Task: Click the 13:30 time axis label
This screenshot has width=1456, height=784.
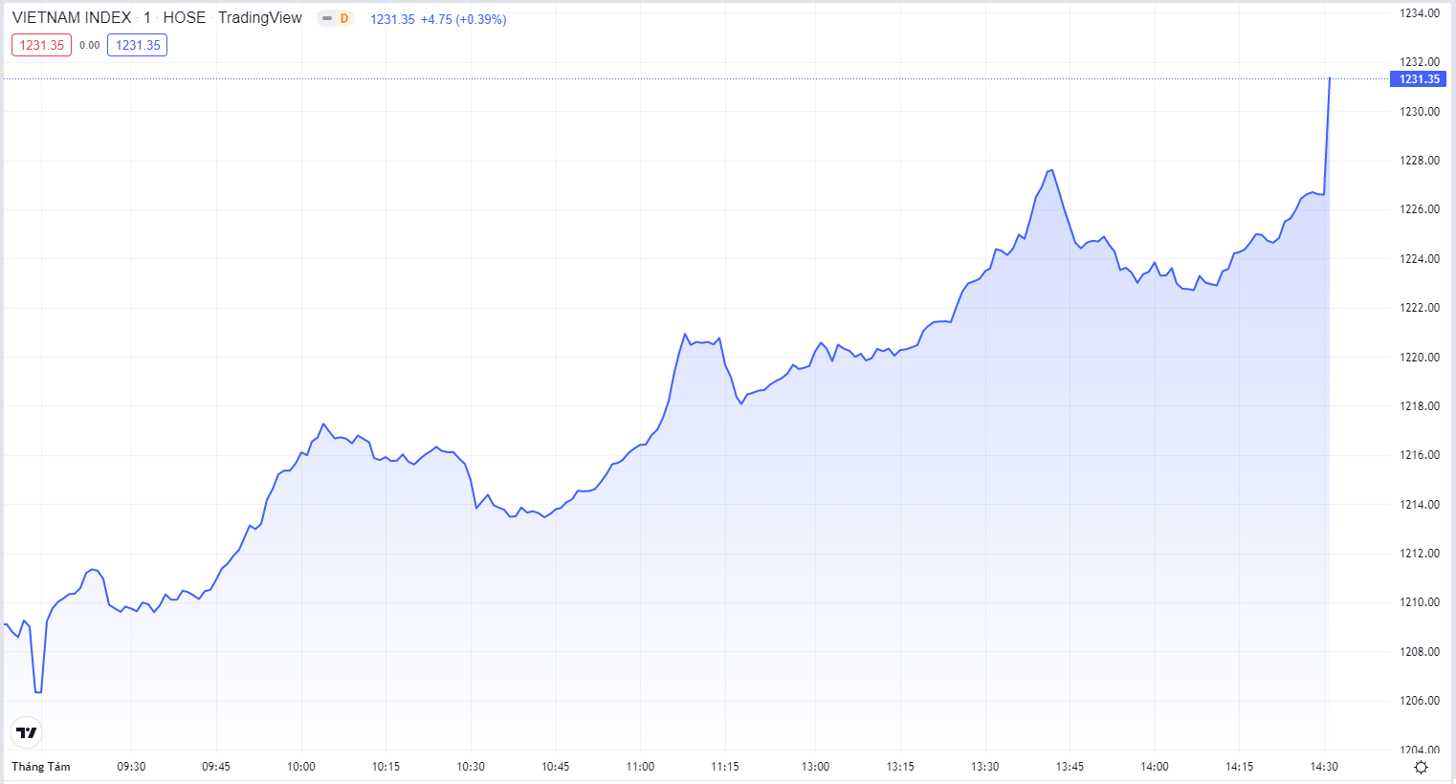Action: click(984, 767)
